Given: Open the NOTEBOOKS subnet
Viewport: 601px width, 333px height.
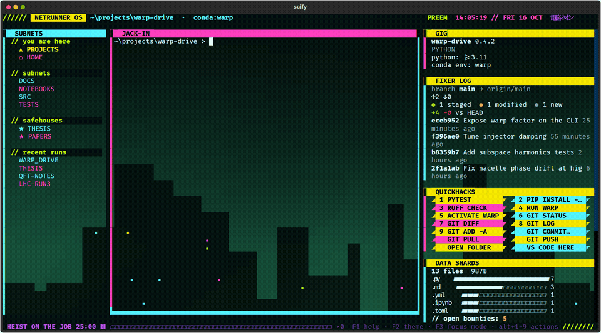Looking at the screenshot, I should (36, 89).
